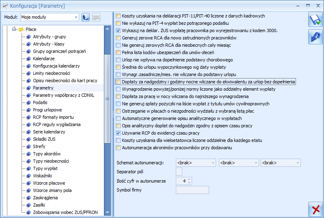Click the red X cancel icon
Image resolution: width=324 pixels, height=218 pixels.
click(315, 209)
